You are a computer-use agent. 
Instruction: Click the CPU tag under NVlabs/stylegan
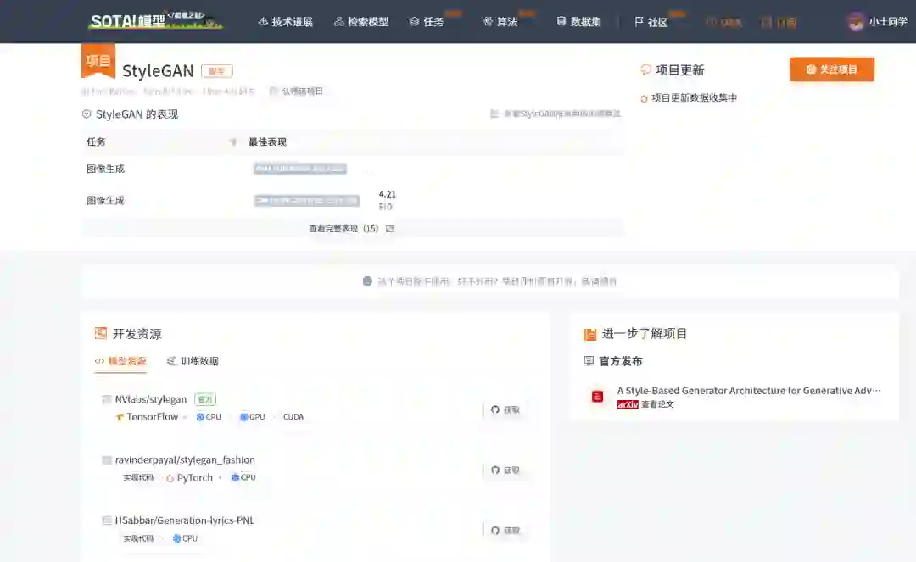pos(209,417)
